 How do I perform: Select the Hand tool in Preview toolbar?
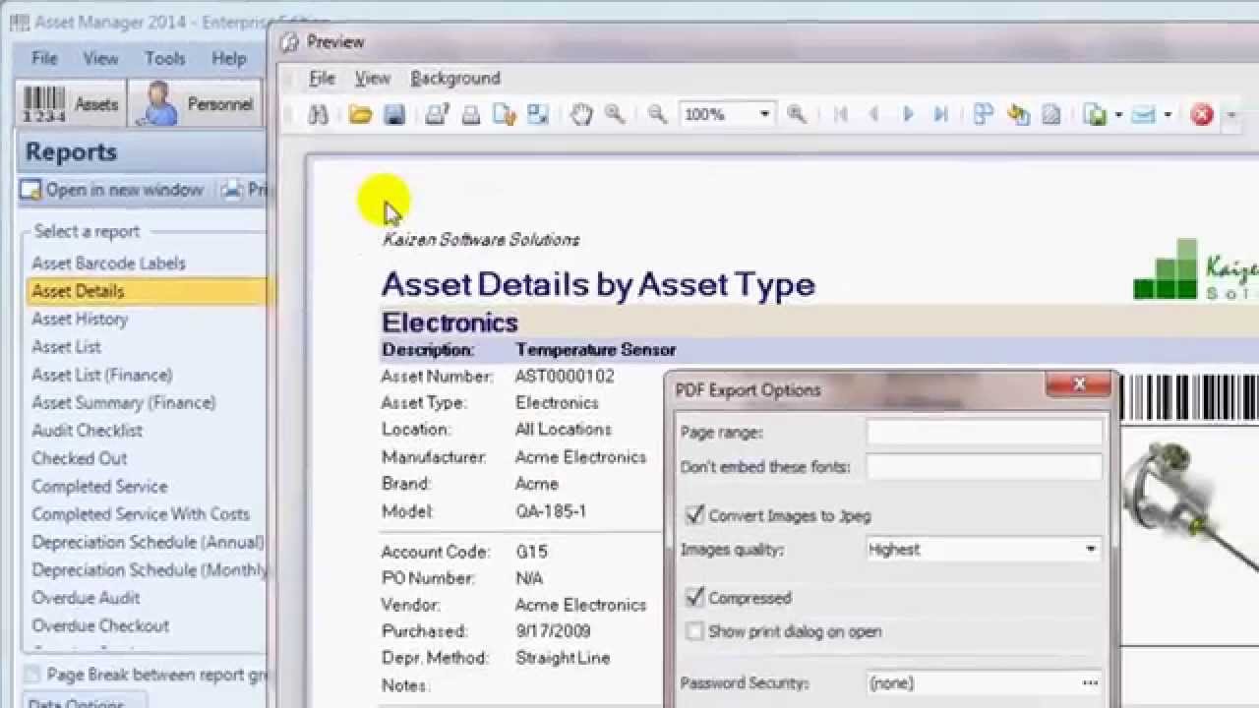click(581, 115)
